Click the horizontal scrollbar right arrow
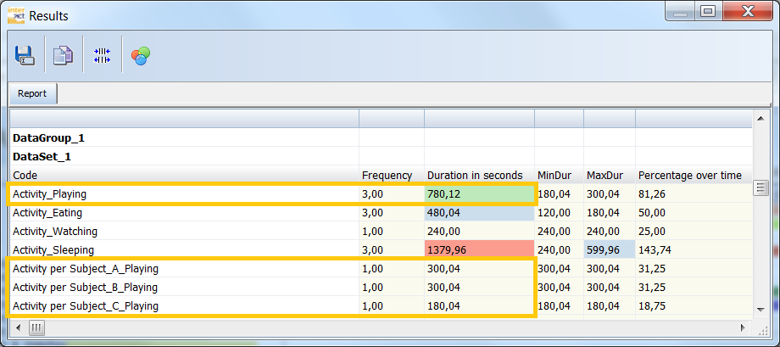Image resolution: width=780 pixels, height=347 pixels. tap(744, 327)
